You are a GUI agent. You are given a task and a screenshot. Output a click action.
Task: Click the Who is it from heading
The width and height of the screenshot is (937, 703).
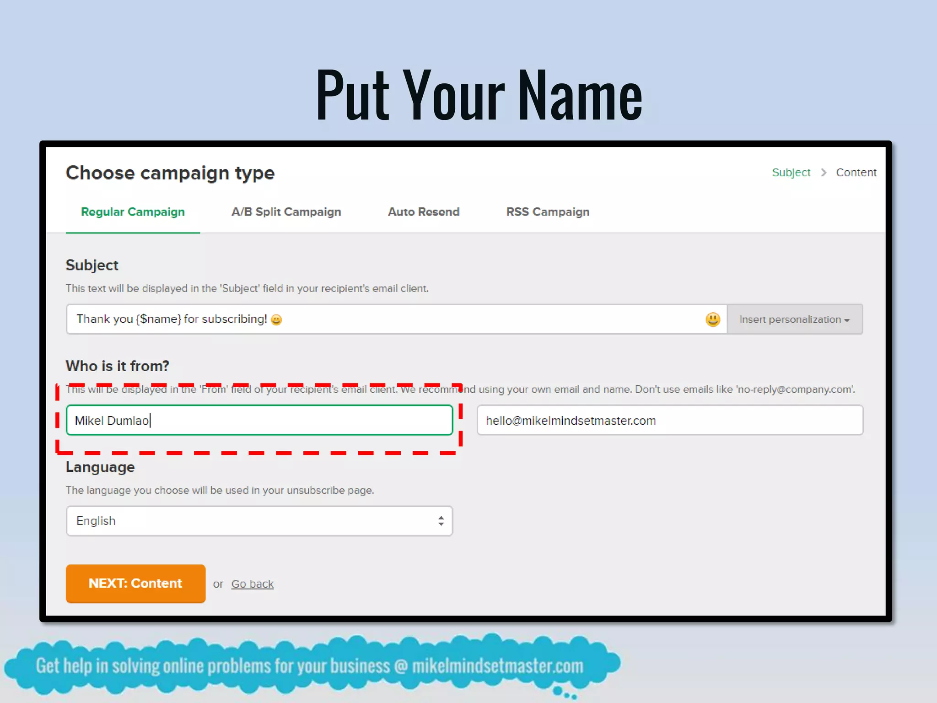pos(117,366)
